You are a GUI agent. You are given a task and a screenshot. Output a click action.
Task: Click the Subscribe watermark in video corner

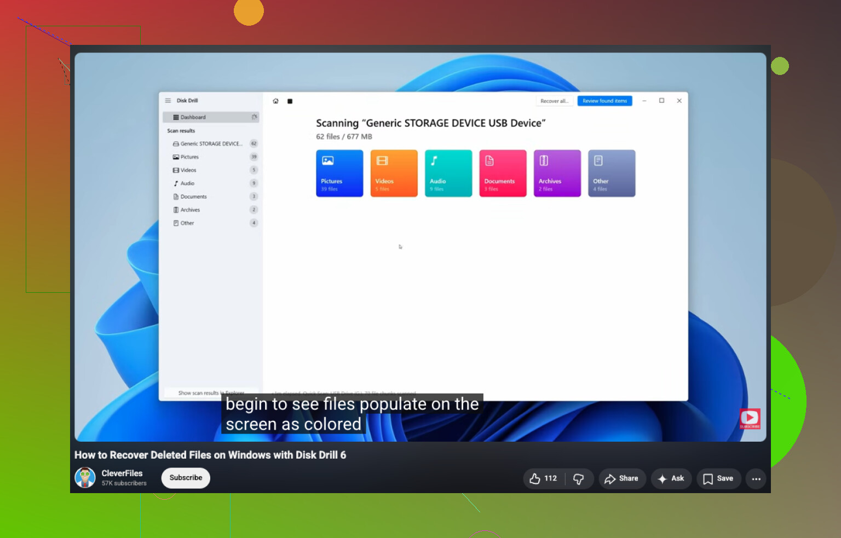pos(750,419)
